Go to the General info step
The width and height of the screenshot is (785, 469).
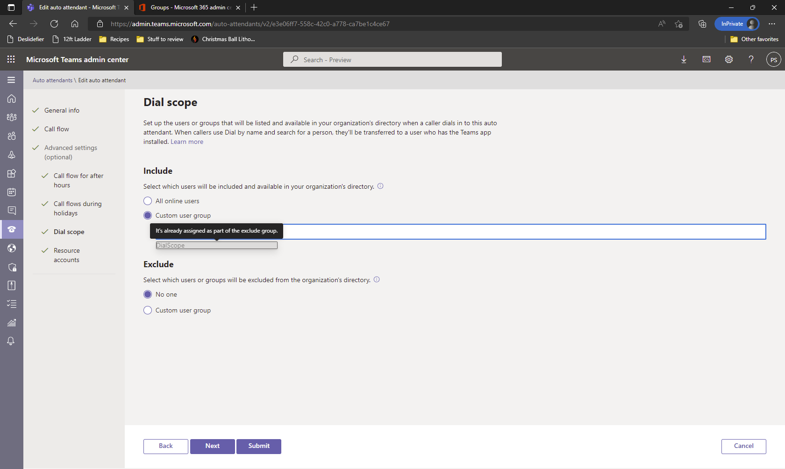62,110
